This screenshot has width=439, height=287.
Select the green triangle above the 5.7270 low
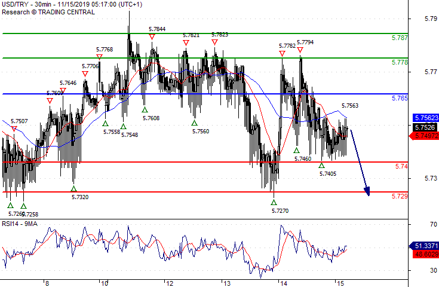click(274, 202)
